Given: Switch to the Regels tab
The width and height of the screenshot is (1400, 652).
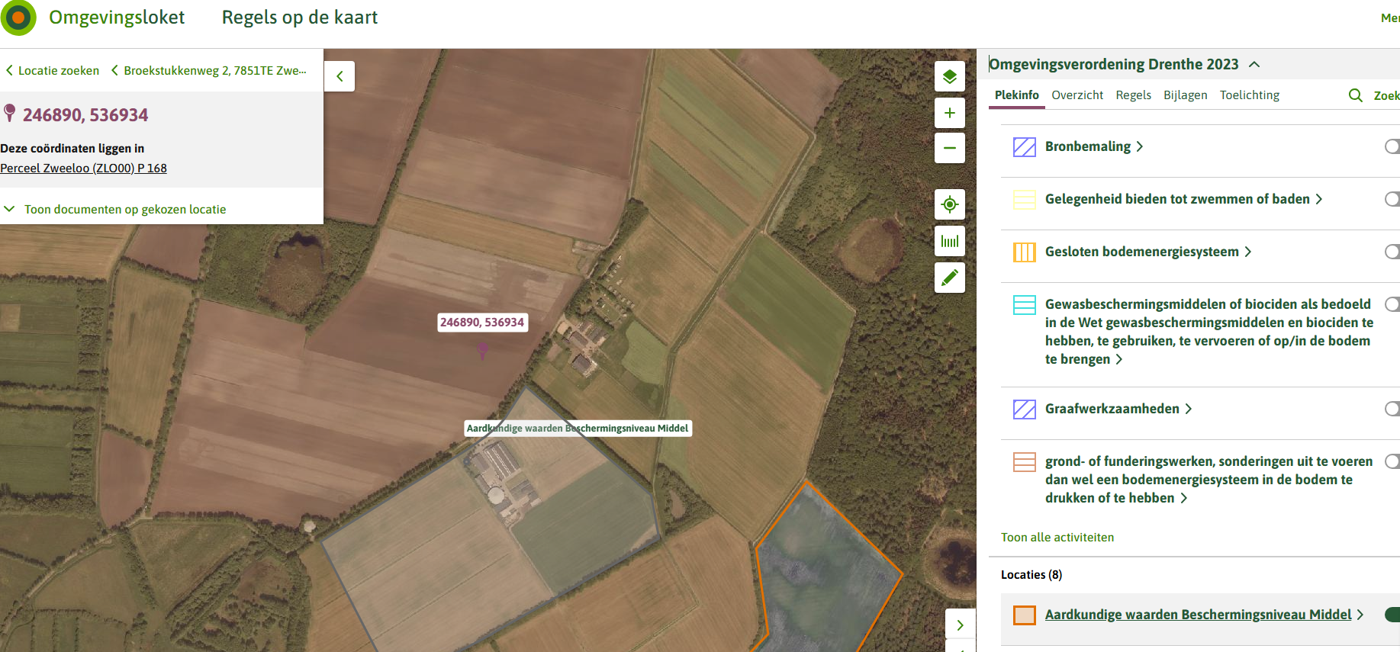Looking at the screenshot, I should [x=1133, y=95].
